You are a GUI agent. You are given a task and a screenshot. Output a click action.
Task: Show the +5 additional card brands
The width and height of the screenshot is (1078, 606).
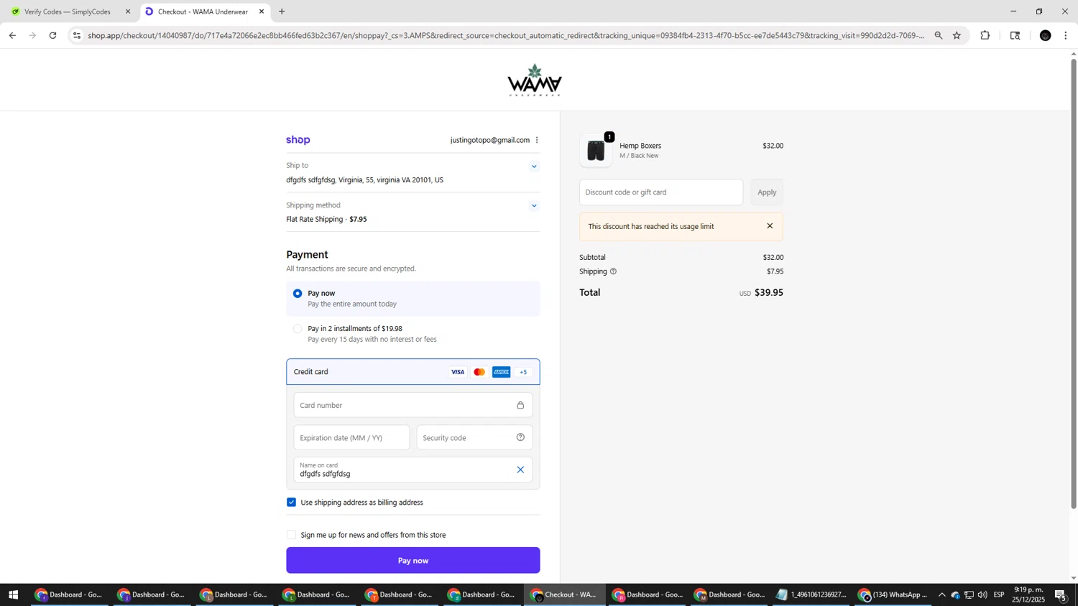(x=523, y=372)
